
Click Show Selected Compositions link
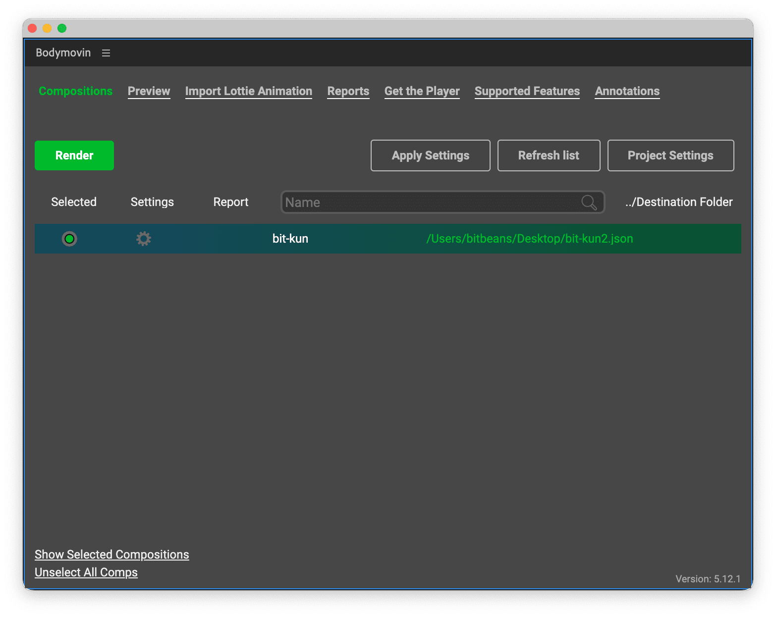point(111,555)
